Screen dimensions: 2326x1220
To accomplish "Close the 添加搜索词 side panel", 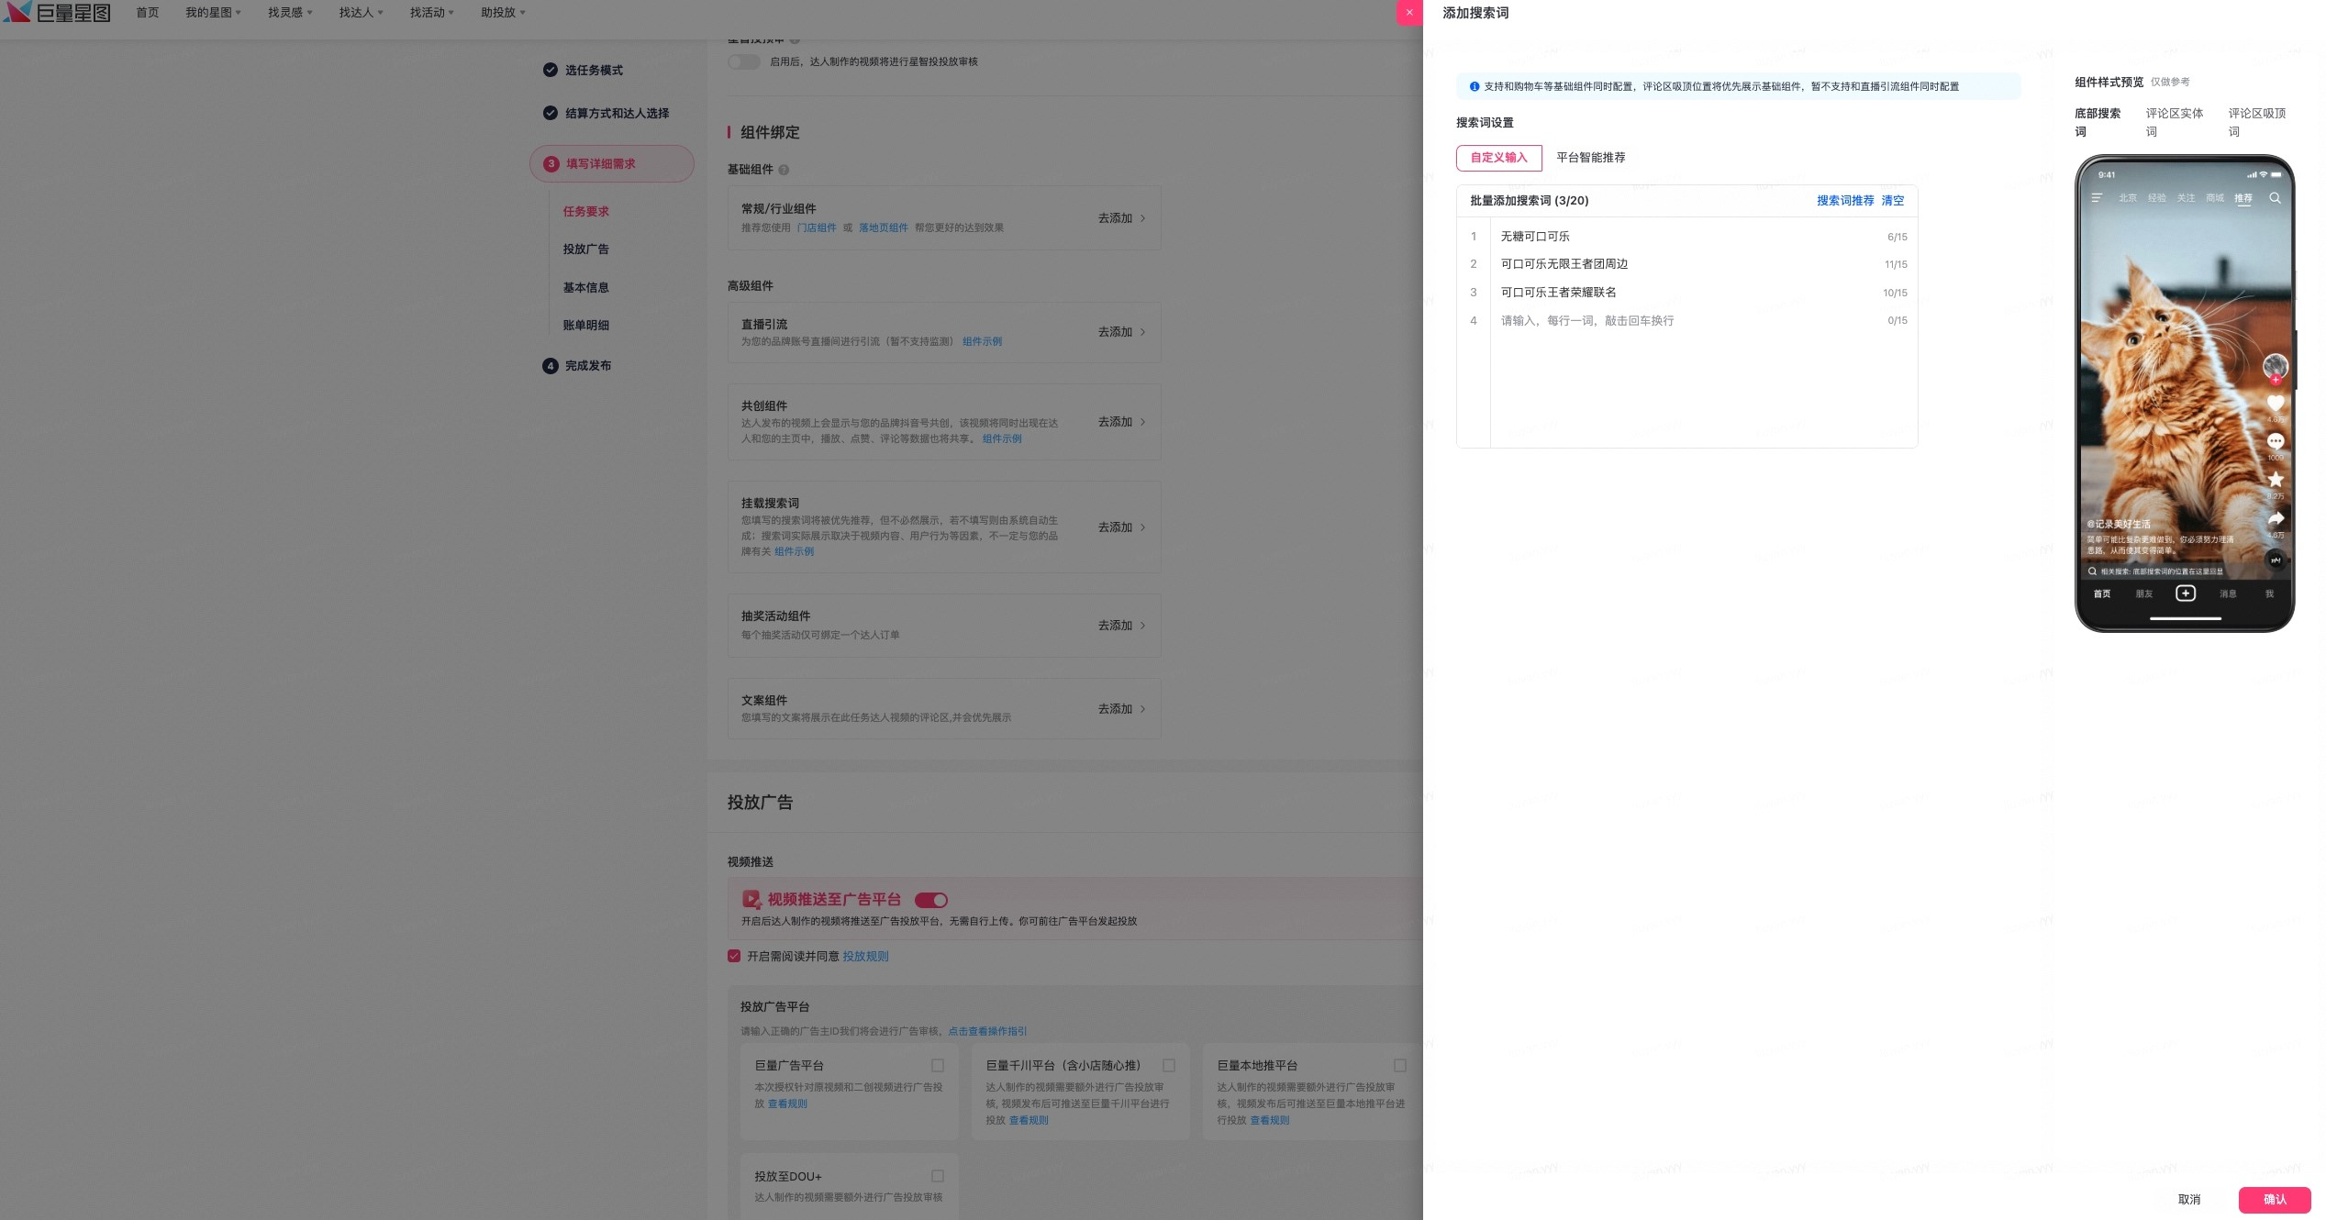I will 1409,13.
